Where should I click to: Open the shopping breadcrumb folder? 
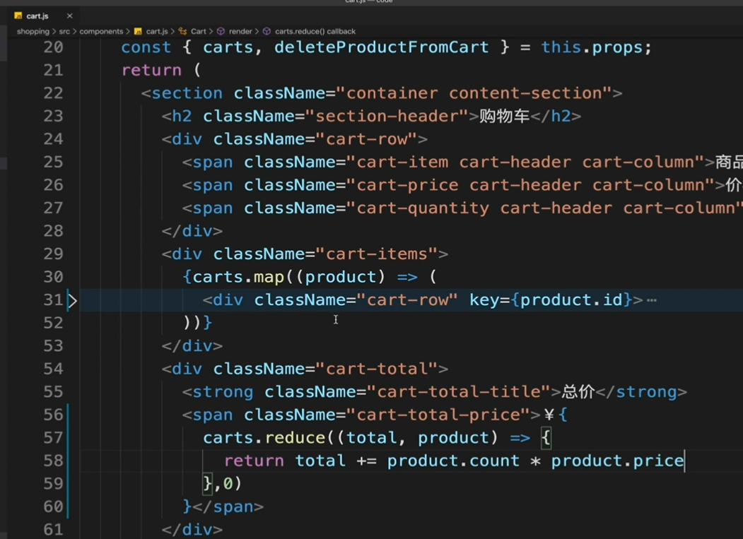[33, 31]
